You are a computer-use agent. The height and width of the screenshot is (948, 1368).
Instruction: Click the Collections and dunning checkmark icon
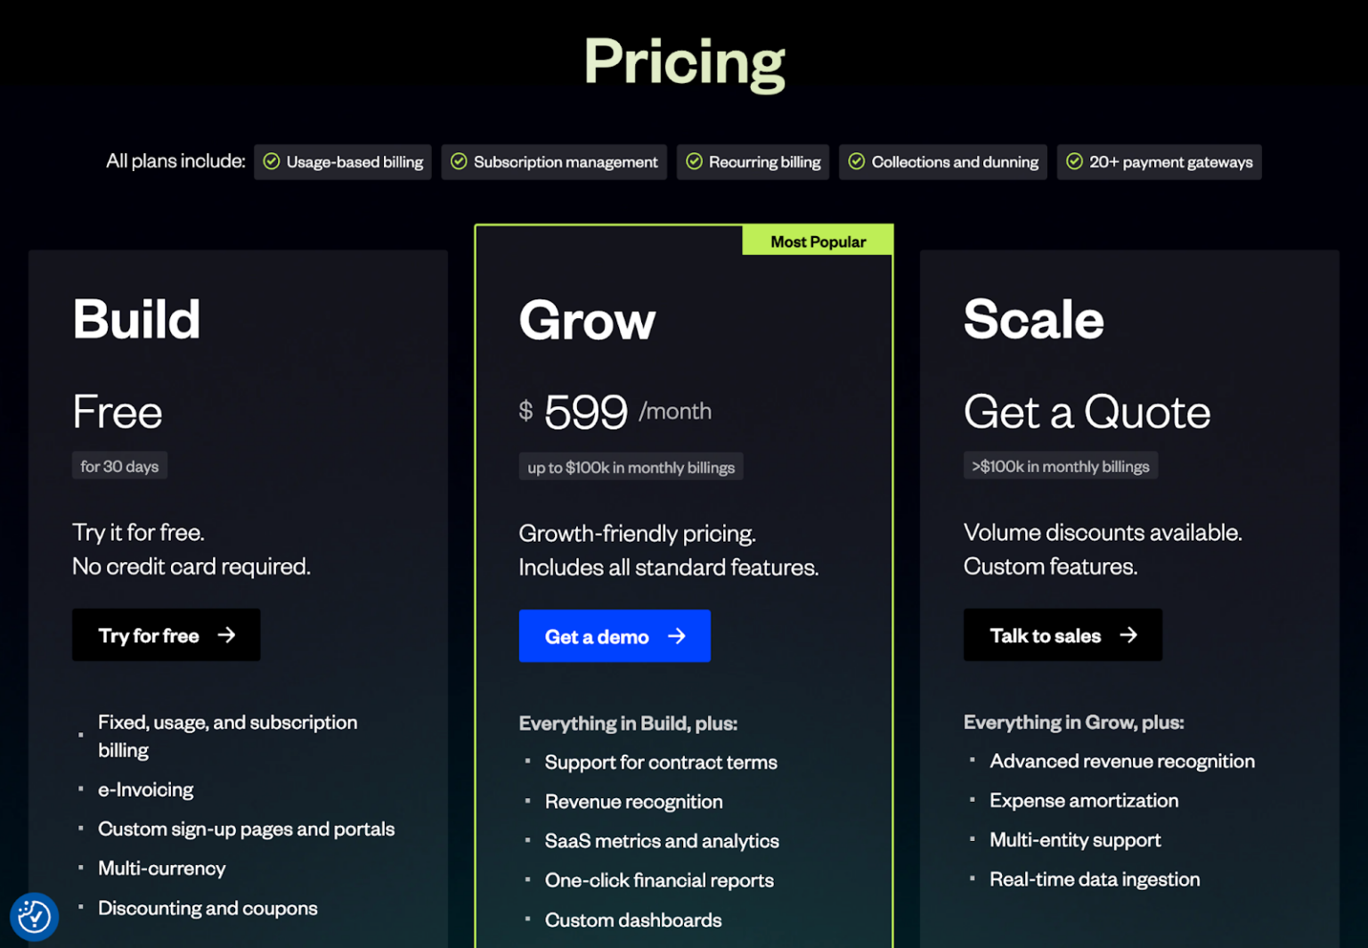pos(857,161)
